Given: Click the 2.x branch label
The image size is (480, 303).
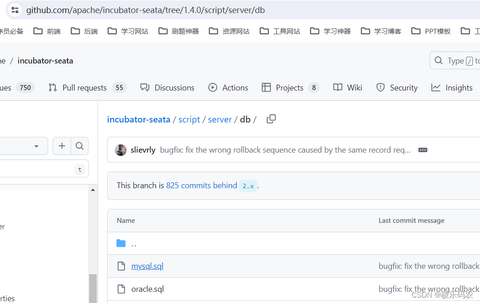Looking at the screenshot, I should tap(248, 186).
